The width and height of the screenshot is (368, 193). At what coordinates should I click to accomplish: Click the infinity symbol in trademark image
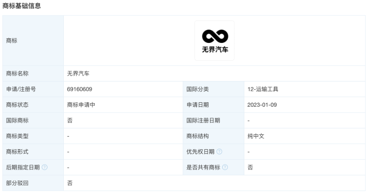pyautogui.click(x=215, y=36)
